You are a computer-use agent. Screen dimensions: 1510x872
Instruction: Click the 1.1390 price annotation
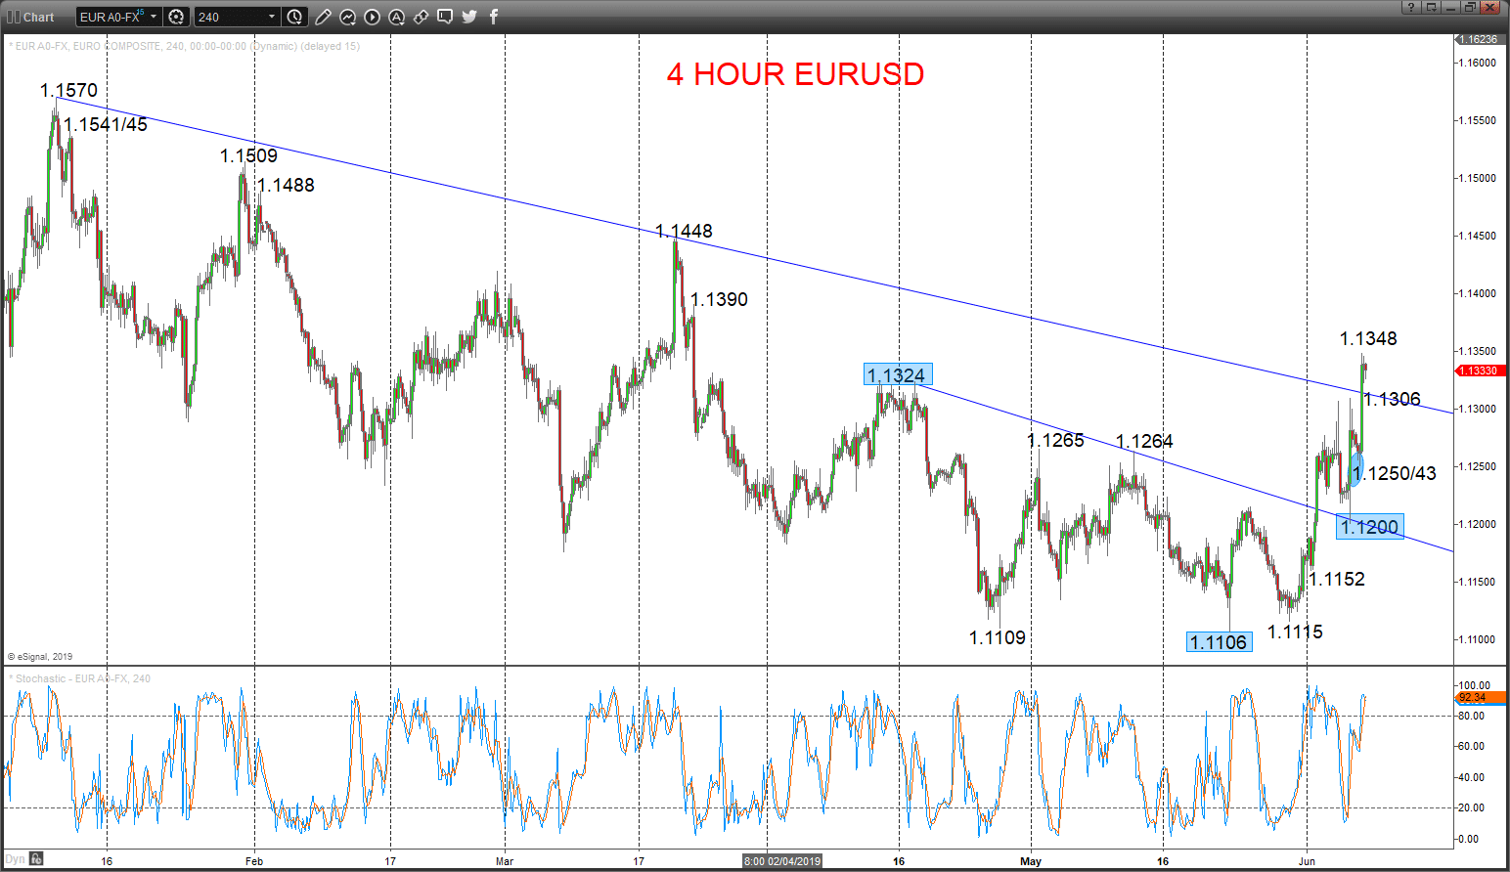719,299
